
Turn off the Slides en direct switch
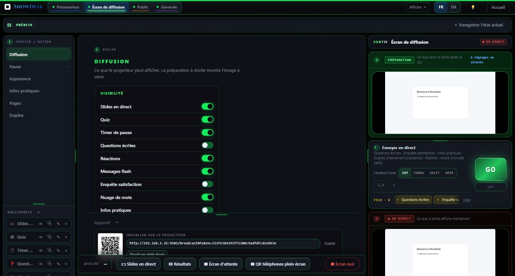[208, 106]
